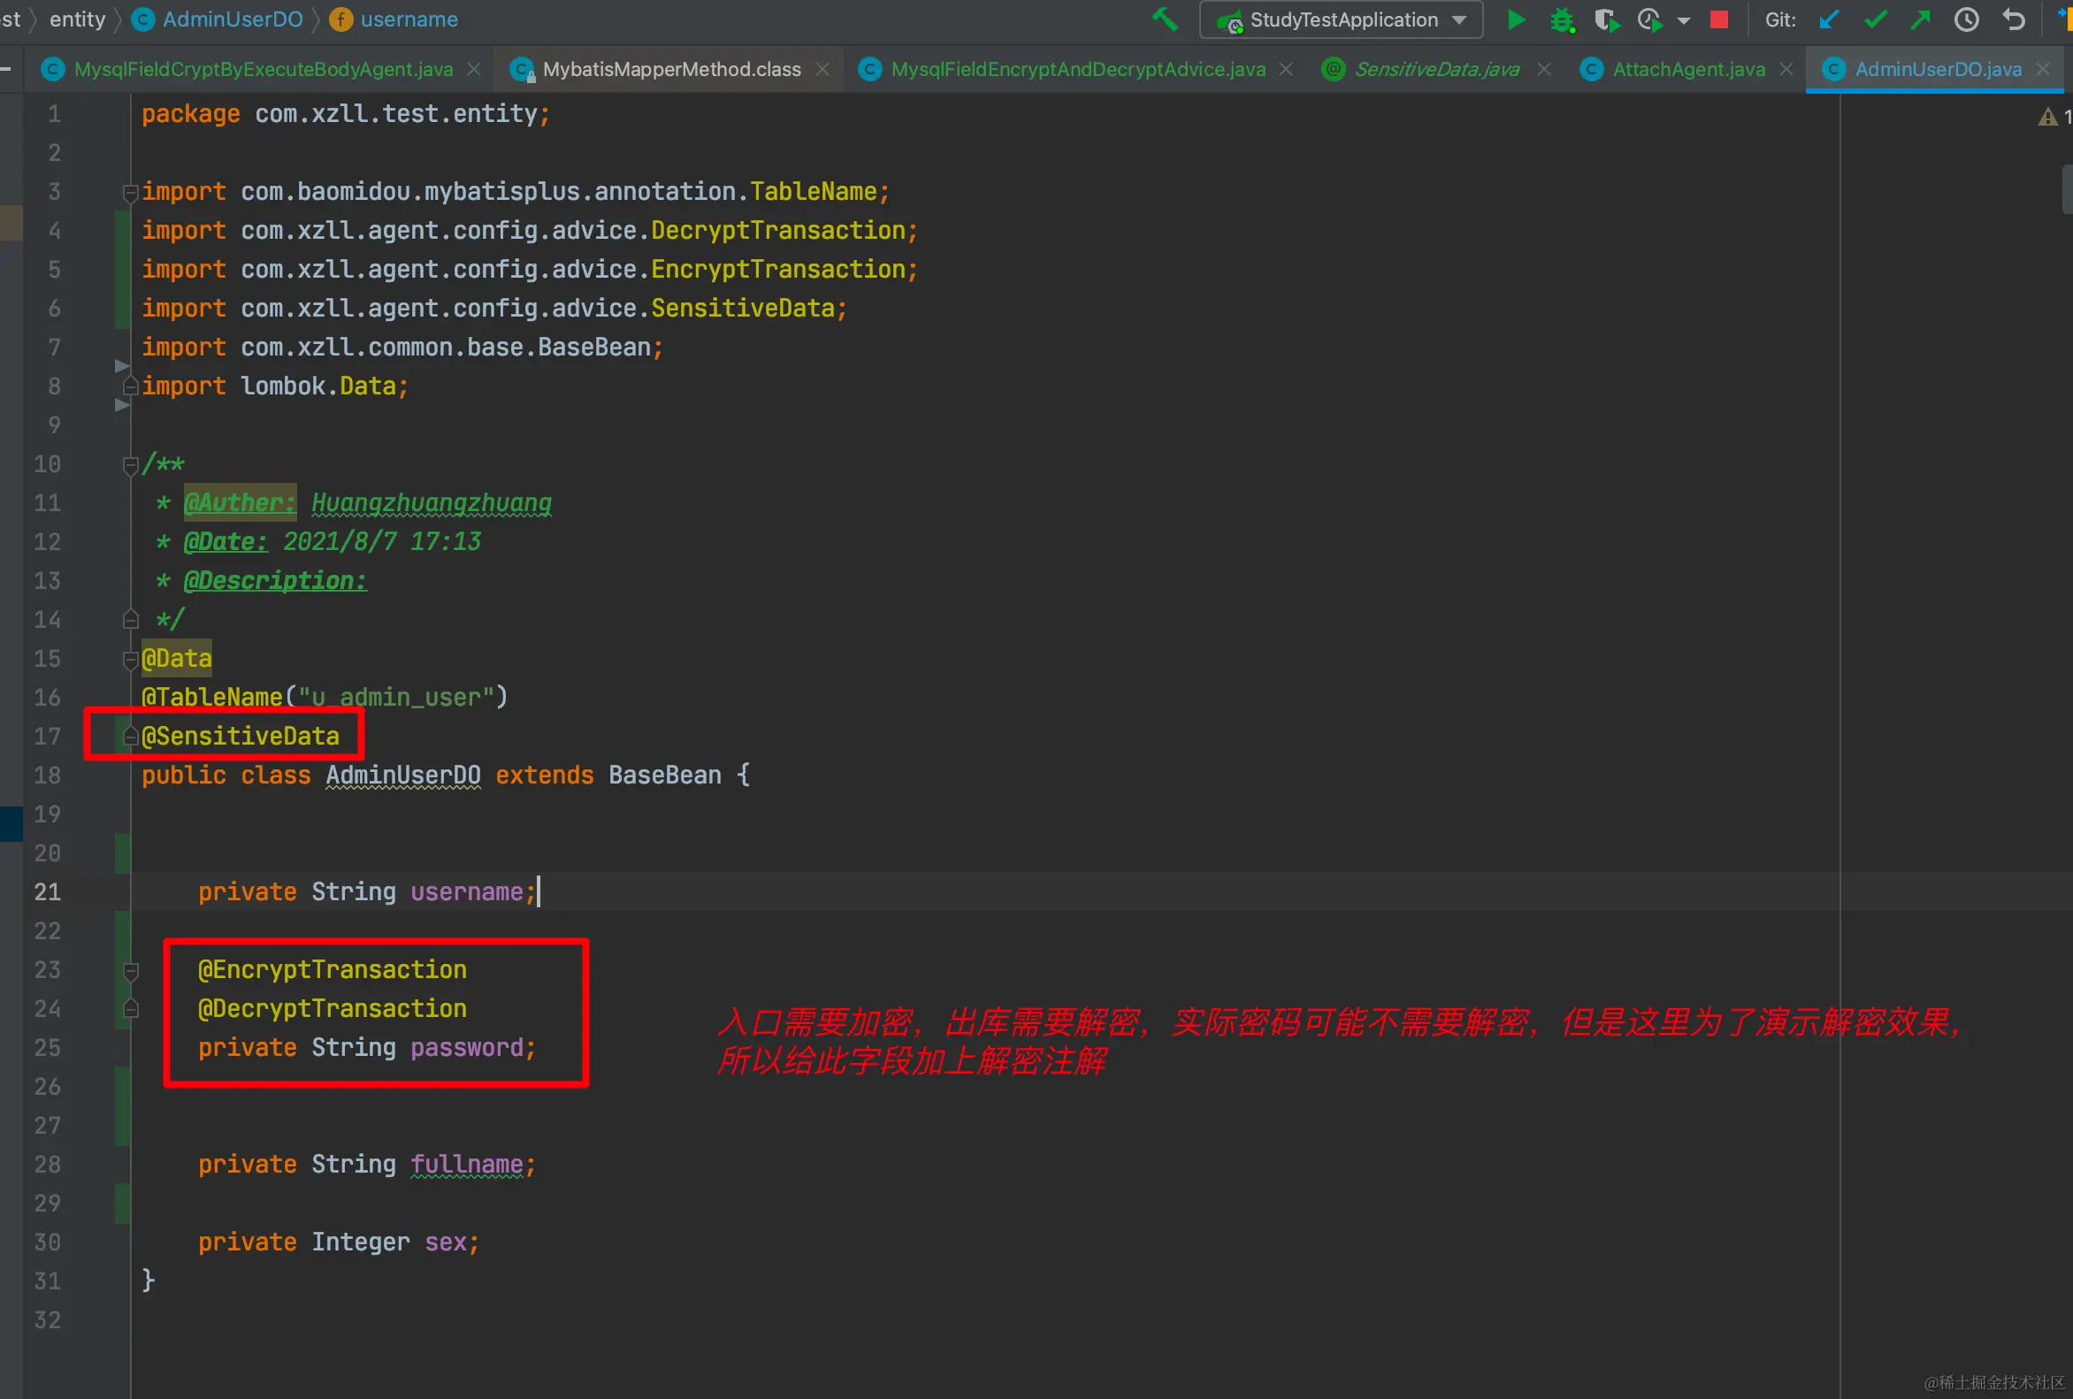Screen dimensions: 2073x1399
Task: Click line number 21 in the gutter
Action: pyautogui.click(x=47, y=892)
